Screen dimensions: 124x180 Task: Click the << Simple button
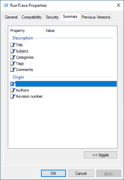[x=100, y=155]
